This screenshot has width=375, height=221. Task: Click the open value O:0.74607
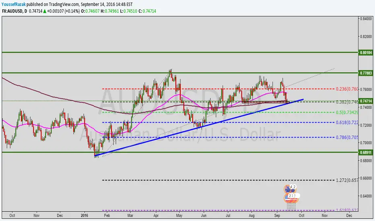(90, 11)
